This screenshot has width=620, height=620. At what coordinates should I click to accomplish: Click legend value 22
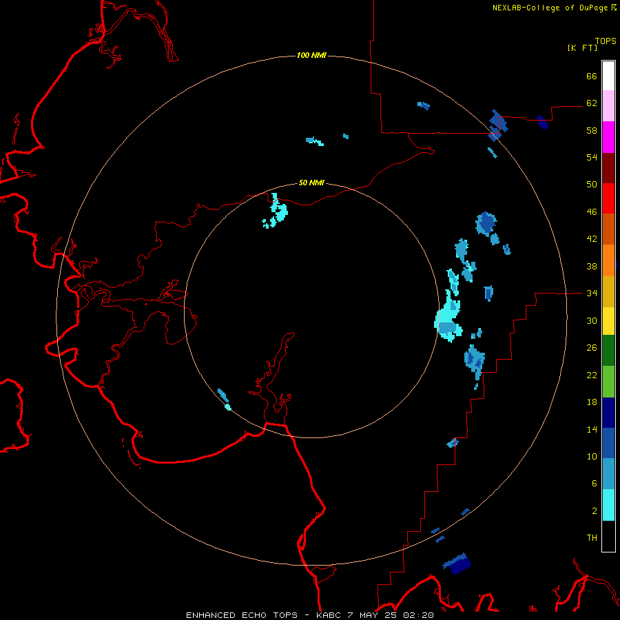pos(592,375)
